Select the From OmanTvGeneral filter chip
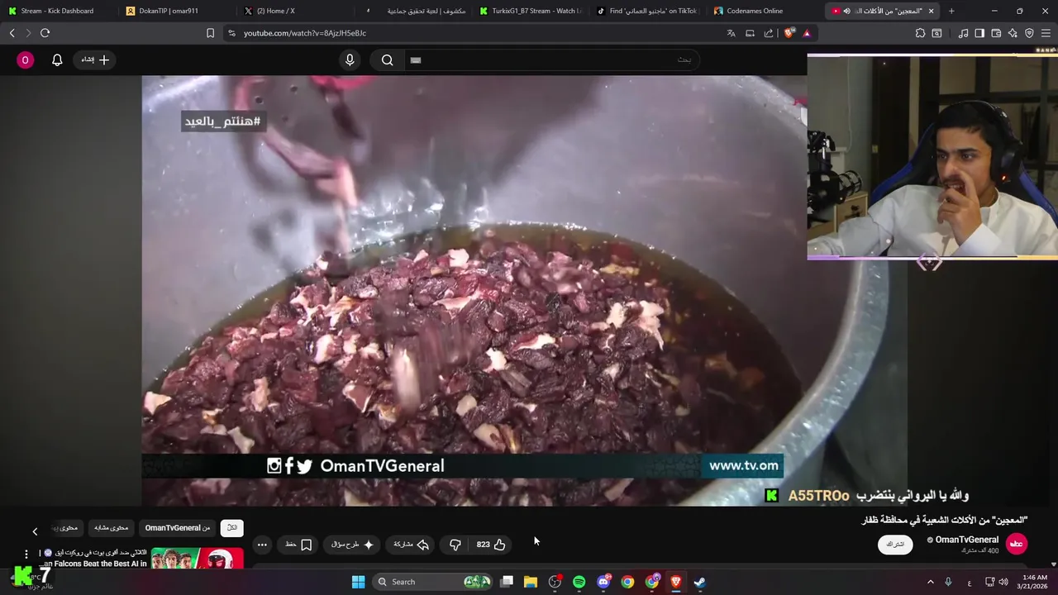The image size is (1058, 595). coord(178,528)
